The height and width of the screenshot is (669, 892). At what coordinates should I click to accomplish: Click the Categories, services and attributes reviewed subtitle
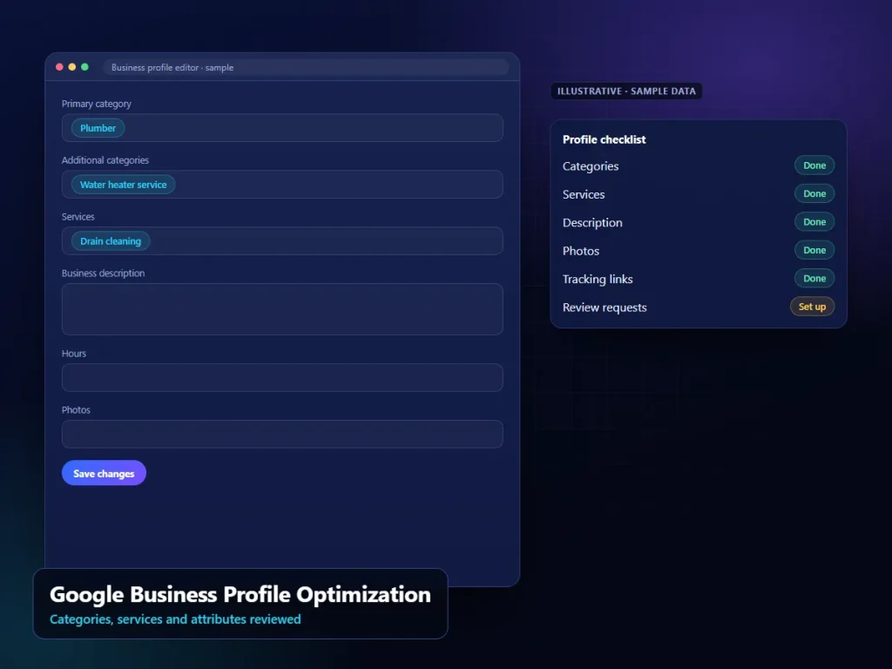175,619
